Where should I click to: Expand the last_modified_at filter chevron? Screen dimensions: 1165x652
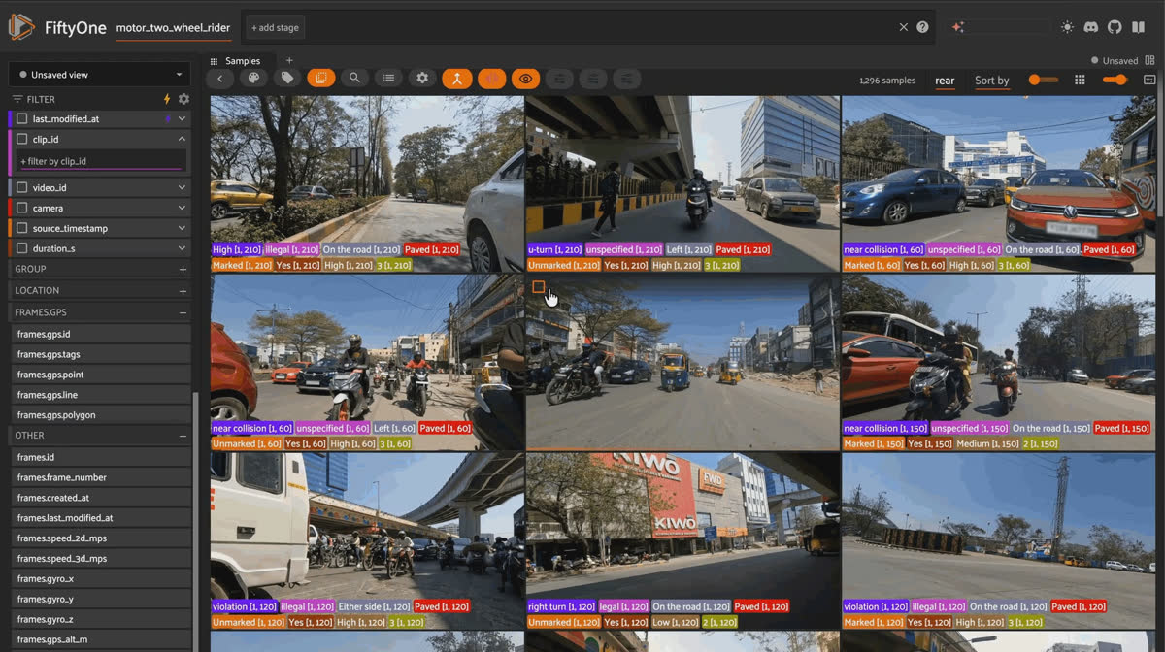(x=182, y=118)
